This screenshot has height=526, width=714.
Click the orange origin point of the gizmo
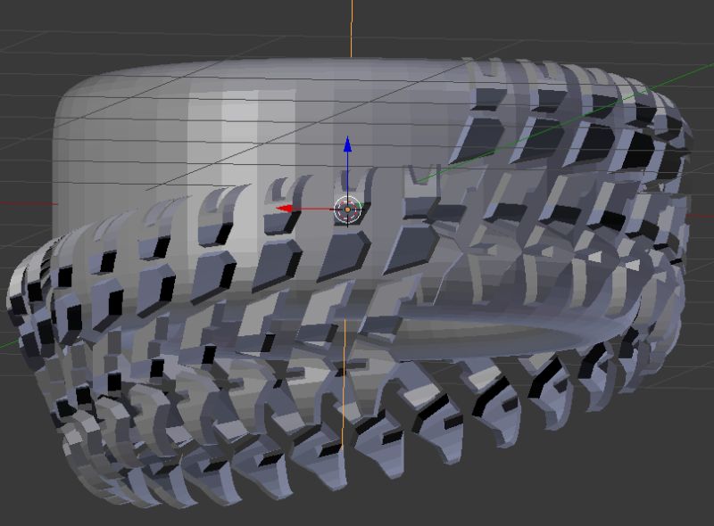[348, 208]
